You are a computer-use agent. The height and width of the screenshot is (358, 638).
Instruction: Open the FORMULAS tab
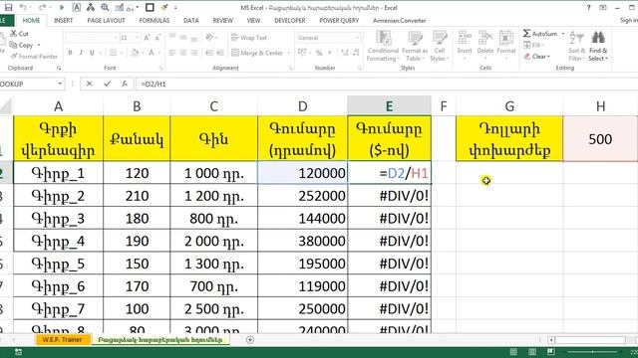(x=154, y=20)
